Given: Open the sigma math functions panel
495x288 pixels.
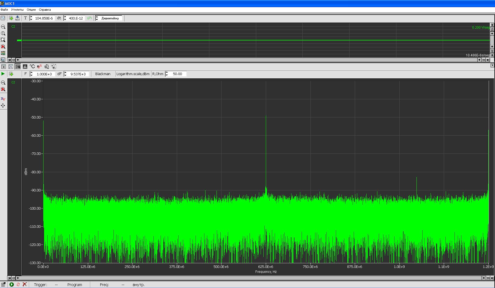Looking at the screenshot, I should tap(4, 67).
